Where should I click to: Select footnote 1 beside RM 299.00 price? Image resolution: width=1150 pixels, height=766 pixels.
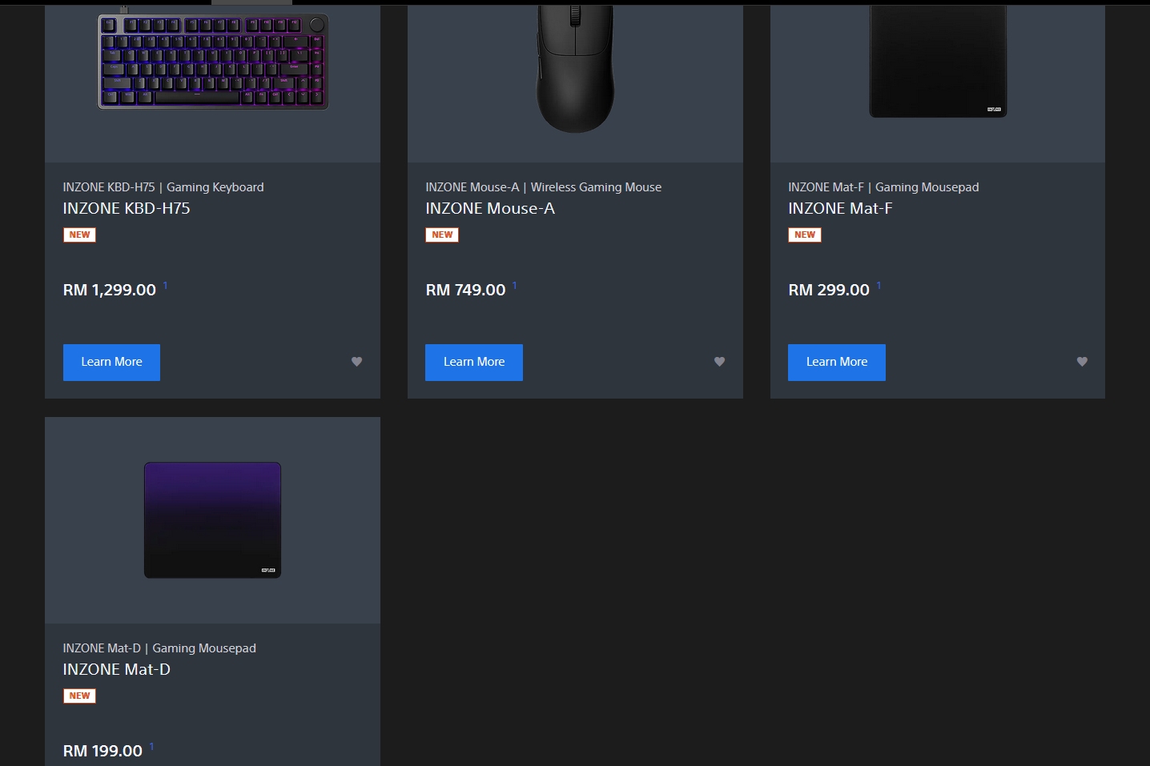pyautogui.click(x=879, y=285)
